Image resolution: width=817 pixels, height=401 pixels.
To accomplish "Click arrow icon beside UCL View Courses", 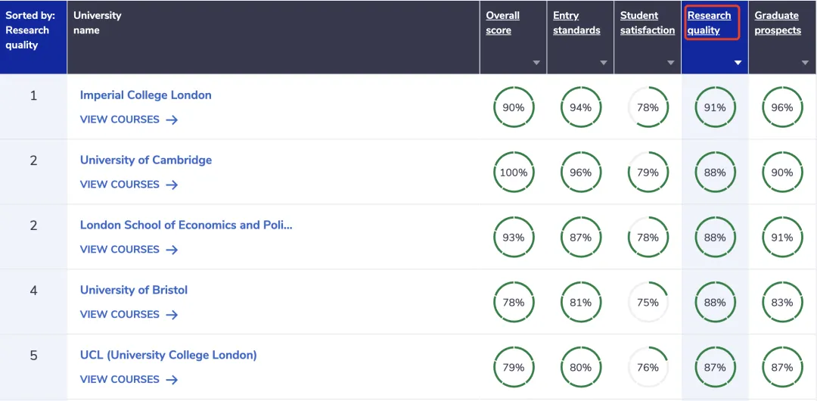I will (172, 380).
